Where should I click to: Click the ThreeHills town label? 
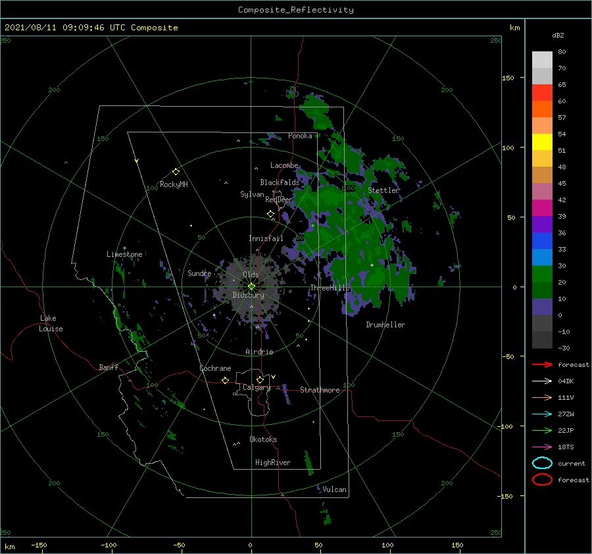tap(330, 288)
